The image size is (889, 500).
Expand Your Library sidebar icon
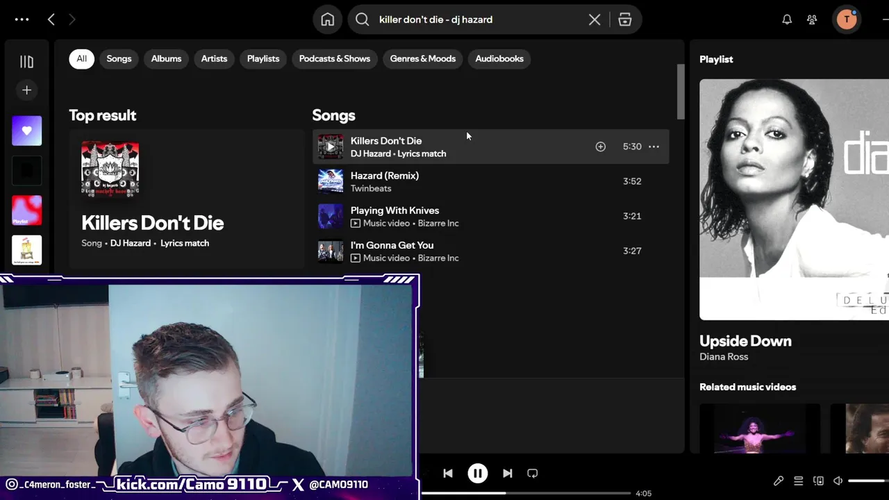(26, 62)
